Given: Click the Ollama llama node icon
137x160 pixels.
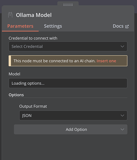Looking at the screenshot, I should (10, 15).
